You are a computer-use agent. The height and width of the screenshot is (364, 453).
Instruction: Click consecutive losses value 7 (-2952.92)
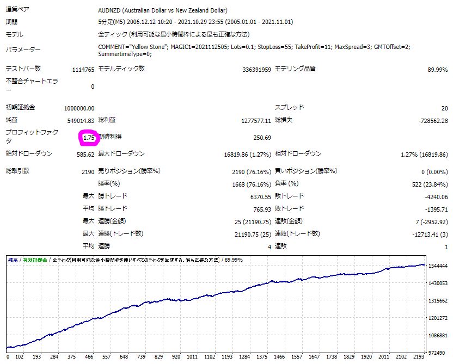(432, 222)
